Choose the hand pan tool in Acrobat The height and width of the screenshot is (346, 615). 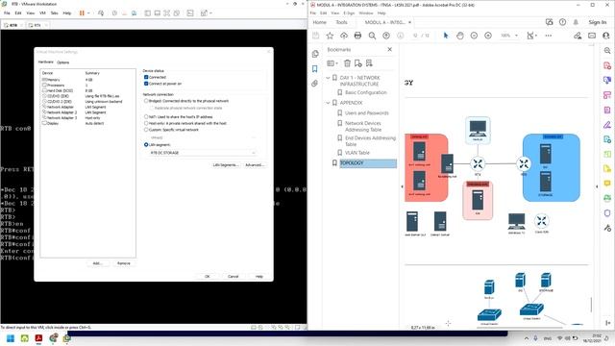460,36
